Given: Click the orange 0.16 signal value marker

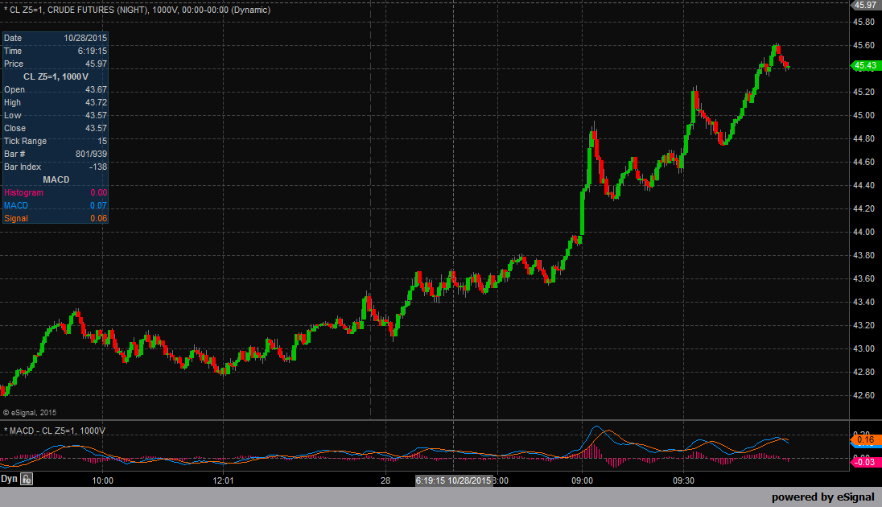Looking at the screenshot, I should click(x=865, y=439).
